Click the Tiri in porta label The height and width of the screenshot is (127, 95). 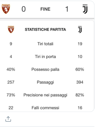tap(45, 57)
